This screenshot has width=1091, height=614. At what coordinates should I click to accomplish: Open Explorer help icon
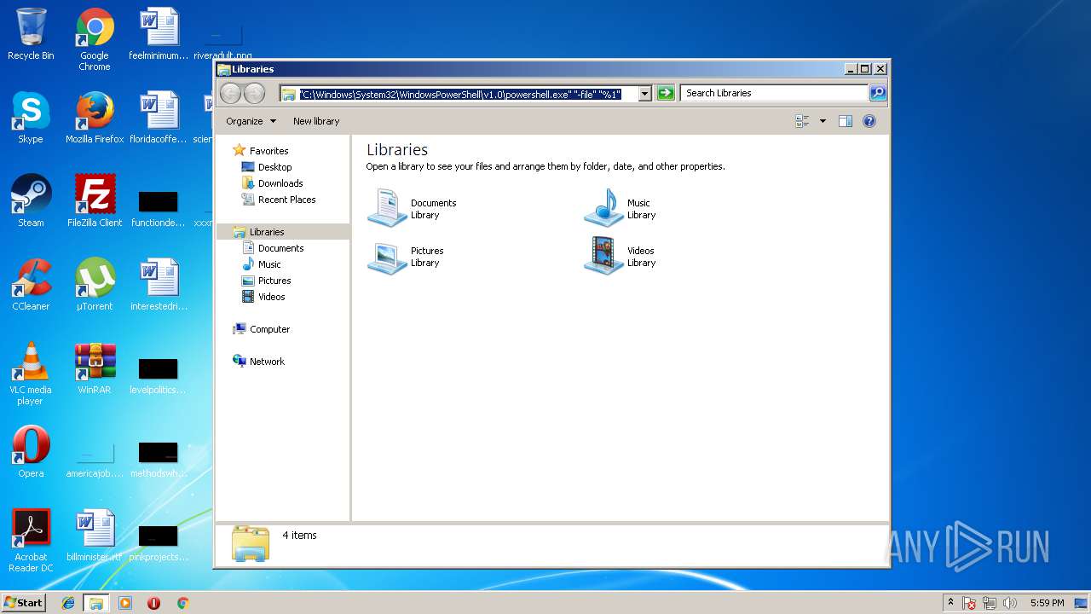(x=869, y=121)
